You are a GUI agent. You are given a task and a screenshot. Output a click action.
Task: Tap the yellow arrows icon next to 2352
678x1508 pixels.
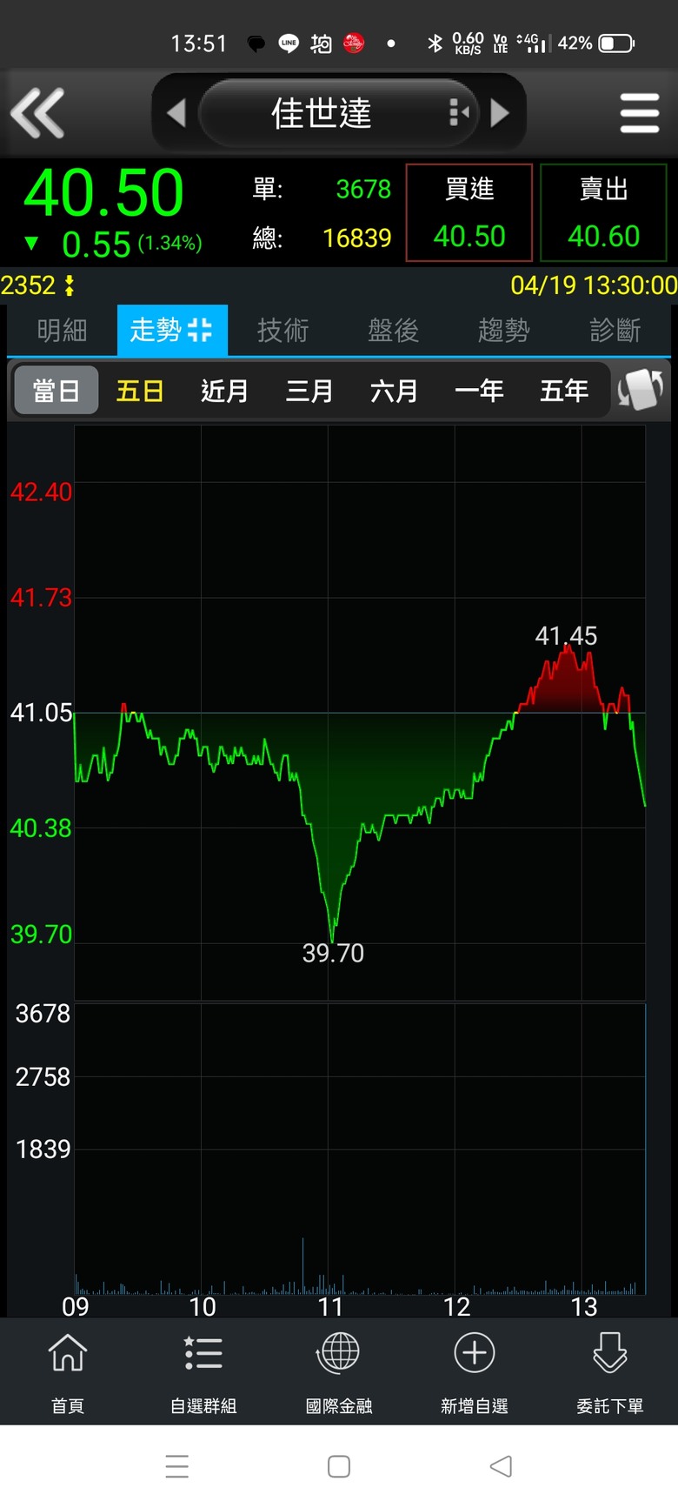(x=70, y=285)
